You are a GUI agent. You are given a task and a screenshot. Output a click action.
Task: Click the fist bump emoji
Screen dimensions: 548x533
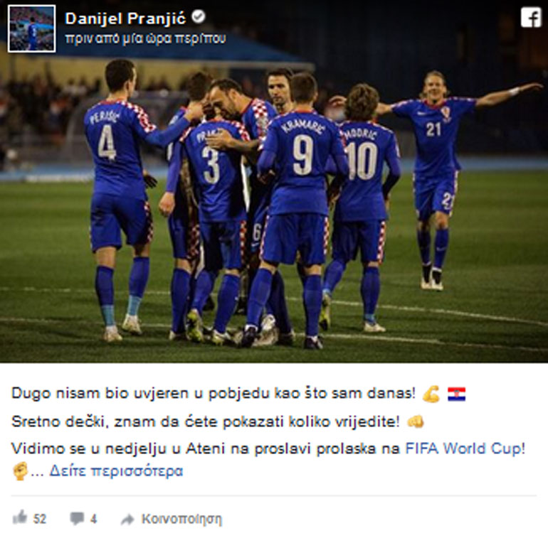(416, 421)
